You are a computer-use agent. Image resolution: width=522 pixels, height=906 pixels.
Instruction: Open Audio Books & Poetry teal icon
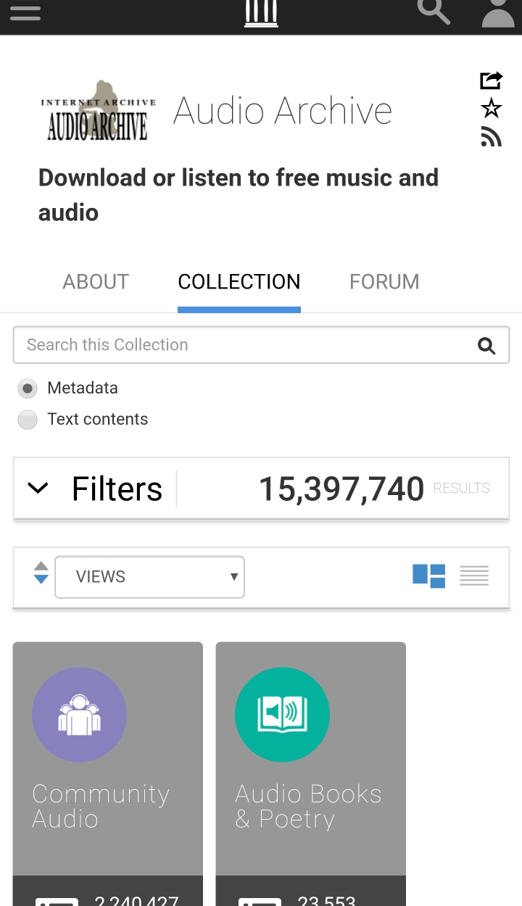click(282, 715)
